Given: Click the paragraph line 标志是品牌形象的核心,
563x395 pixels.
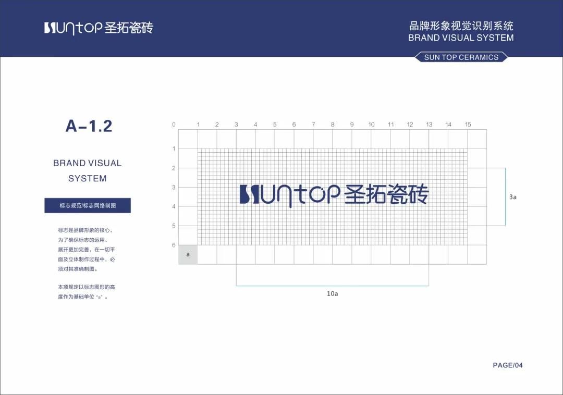Looking at the screenshot, I should coord(85,230).
